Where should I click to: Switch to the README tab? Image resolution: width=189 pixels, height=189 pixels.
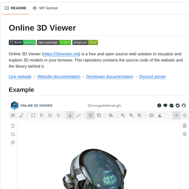click(15, 8)
